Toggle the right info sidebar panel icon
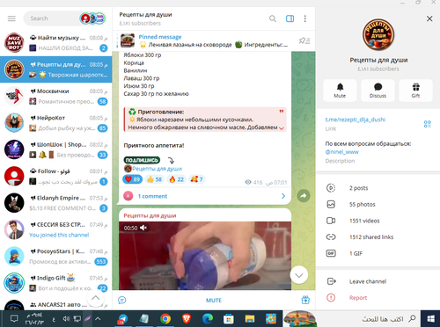440x327 pixels. click(290, 18)
